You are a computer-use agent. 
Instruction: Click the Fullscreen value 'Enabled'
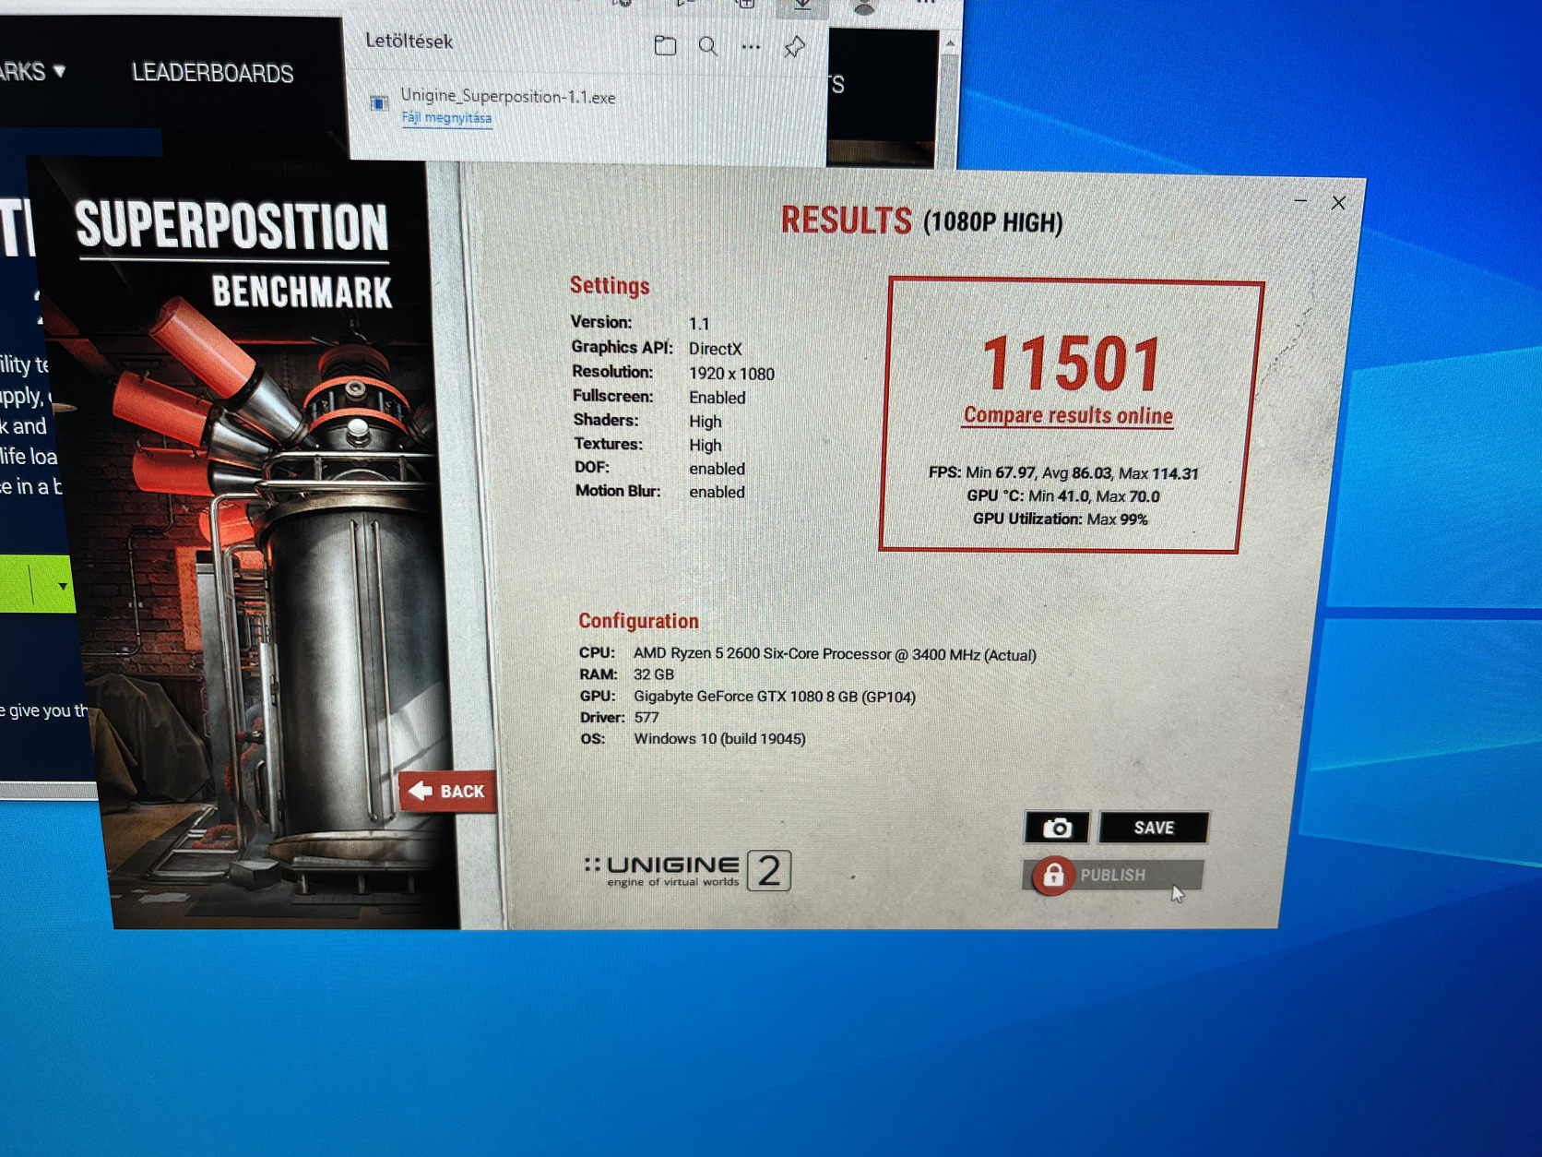click(x=717, y=398)
